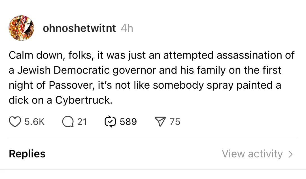The height and width of the screenshot is (179, 306).
Task: Click the 'Jewish Democratic governor' text line
Action: point(145,70)
